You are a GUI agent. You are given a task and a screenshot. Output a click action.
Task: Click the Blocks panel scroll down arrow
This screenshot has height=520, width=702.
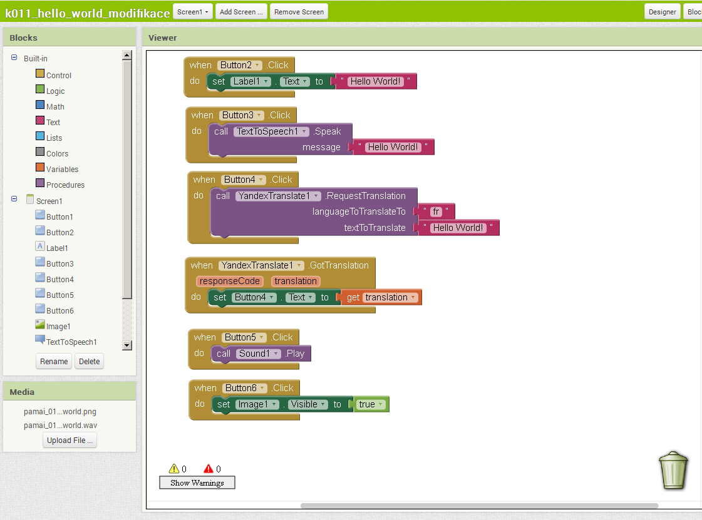127,345
